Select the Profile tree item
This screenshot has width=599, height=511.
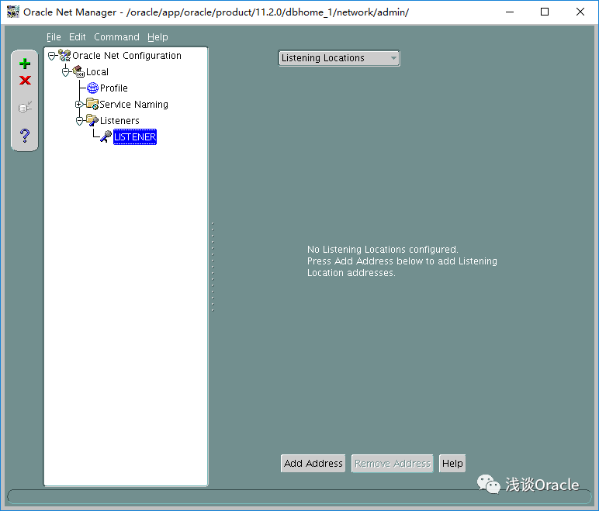click(x=114, y=88)
